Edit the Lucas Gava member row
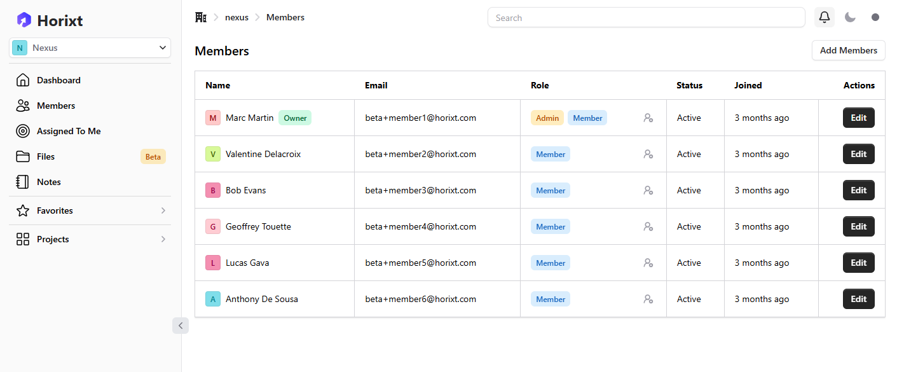 858,263
